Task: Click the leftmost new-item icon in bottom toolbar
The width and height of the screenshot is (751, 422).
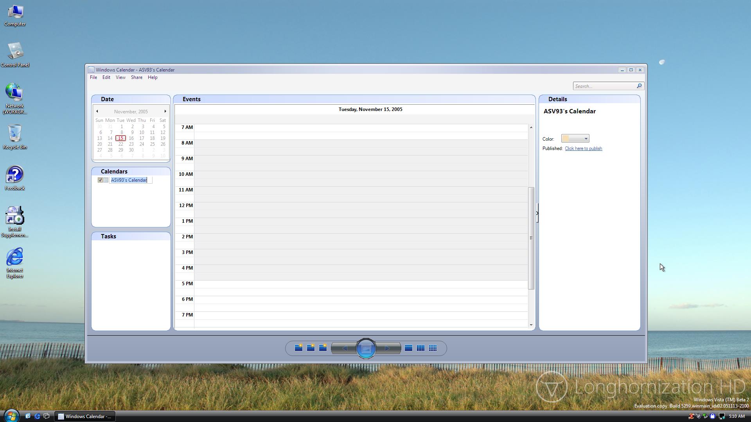Action: [298, 348]
